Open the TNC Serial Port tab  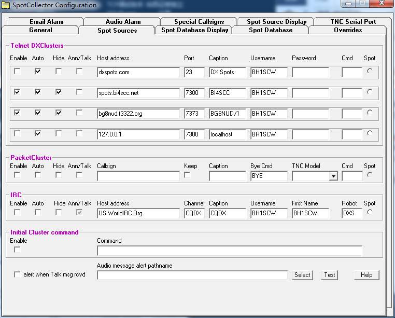tap(353, 22)
